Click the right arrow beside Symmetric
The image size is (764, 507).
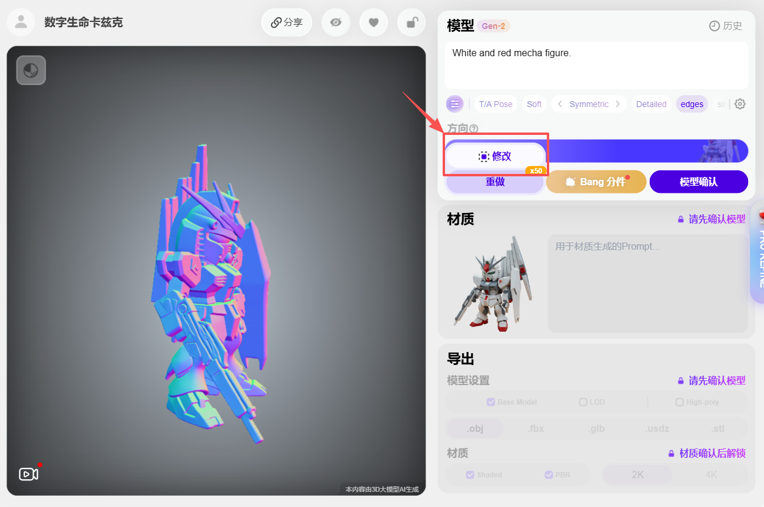coord(618,104)
